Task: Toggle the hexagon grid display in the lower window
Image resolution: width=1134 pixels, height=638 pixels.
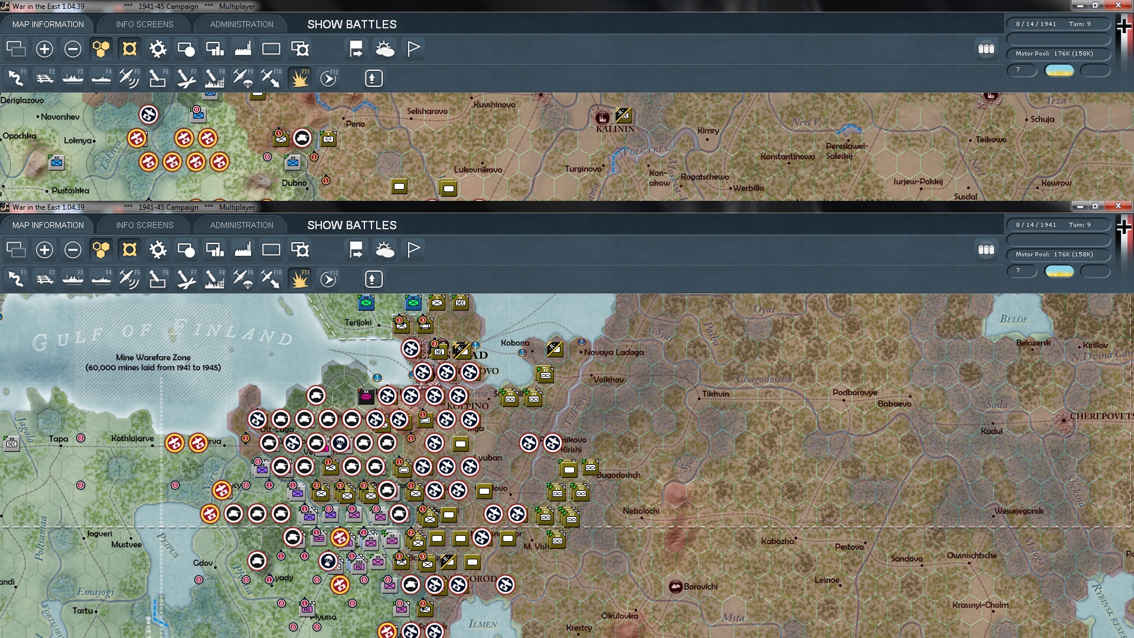Action: 101,250
